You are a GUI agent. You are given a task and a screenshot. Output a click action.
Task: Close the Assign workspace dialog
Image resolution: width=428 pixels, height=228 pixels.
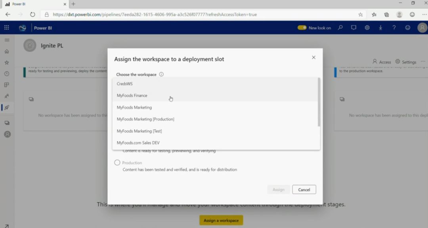tap(313, 57)
